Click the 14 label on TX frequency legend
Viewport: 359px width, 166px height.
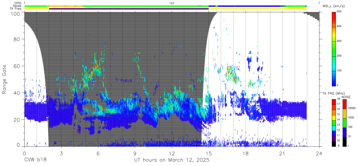pyautogui.click(x=339, y=120)
